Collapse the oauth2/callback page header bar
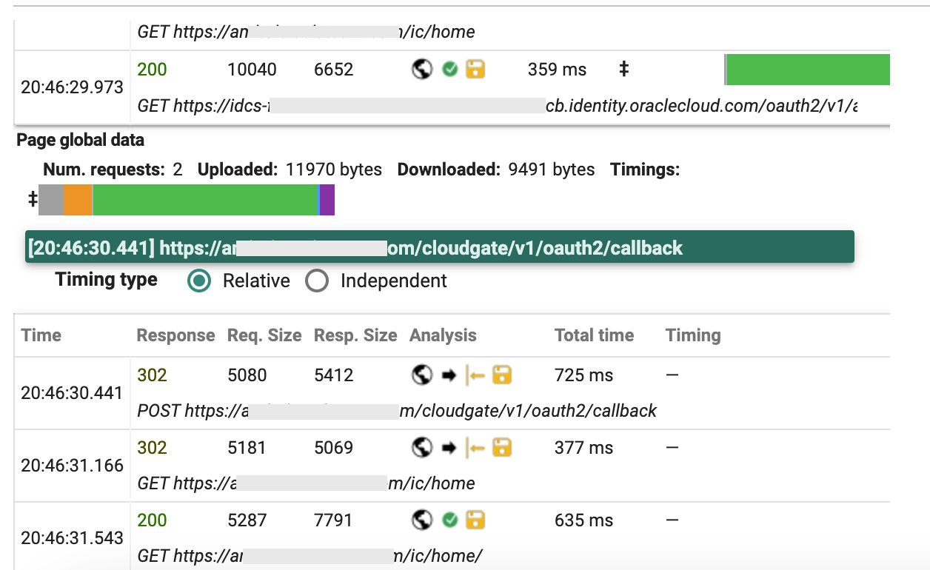The width and height of the screenshot is (930, 570). coord(439,247)
